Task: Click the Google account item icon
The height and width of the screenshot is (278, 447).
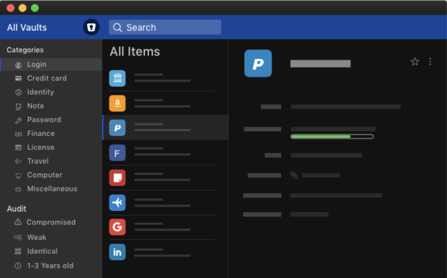Action: (x=117, y=227)
